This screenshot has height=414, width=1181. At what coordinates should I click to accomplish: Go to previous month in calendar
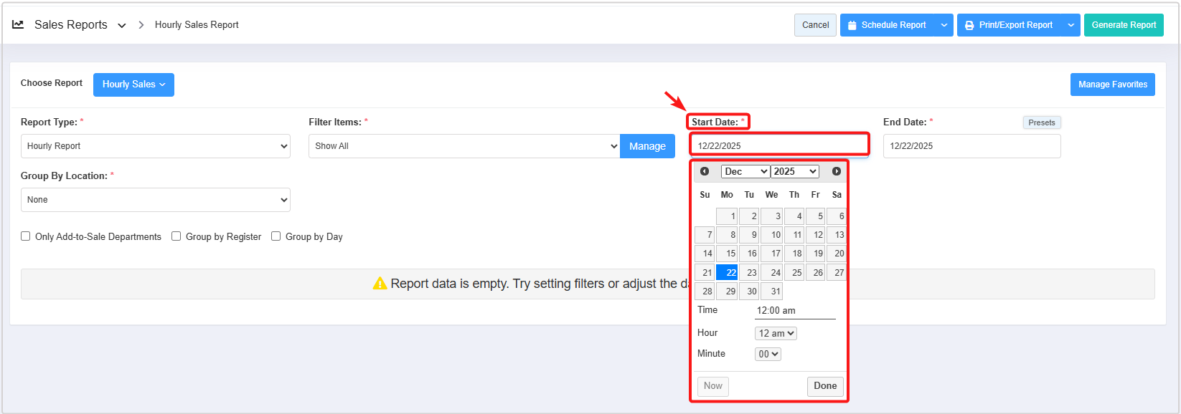pyautogui.click(x=705, y=171)
